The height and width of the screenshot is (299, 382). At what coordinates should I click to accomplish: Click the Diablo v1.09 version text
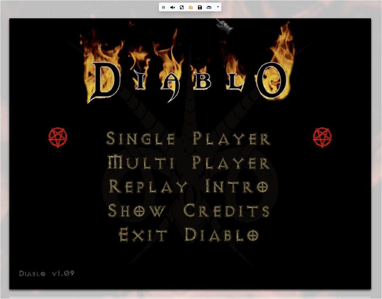pos(47,274)
